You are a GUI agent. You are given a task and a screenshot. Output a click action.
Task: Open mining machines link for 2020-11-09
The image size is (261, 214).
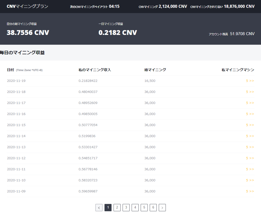click(x=250, y=191)
